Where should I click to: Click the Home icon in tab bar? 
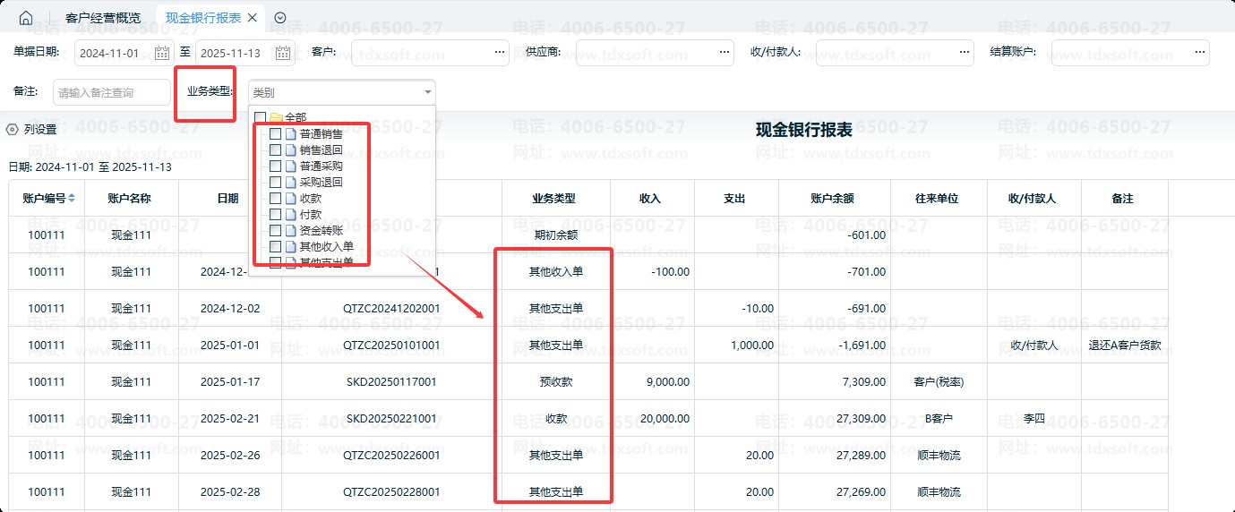click(x=26, y=18)
